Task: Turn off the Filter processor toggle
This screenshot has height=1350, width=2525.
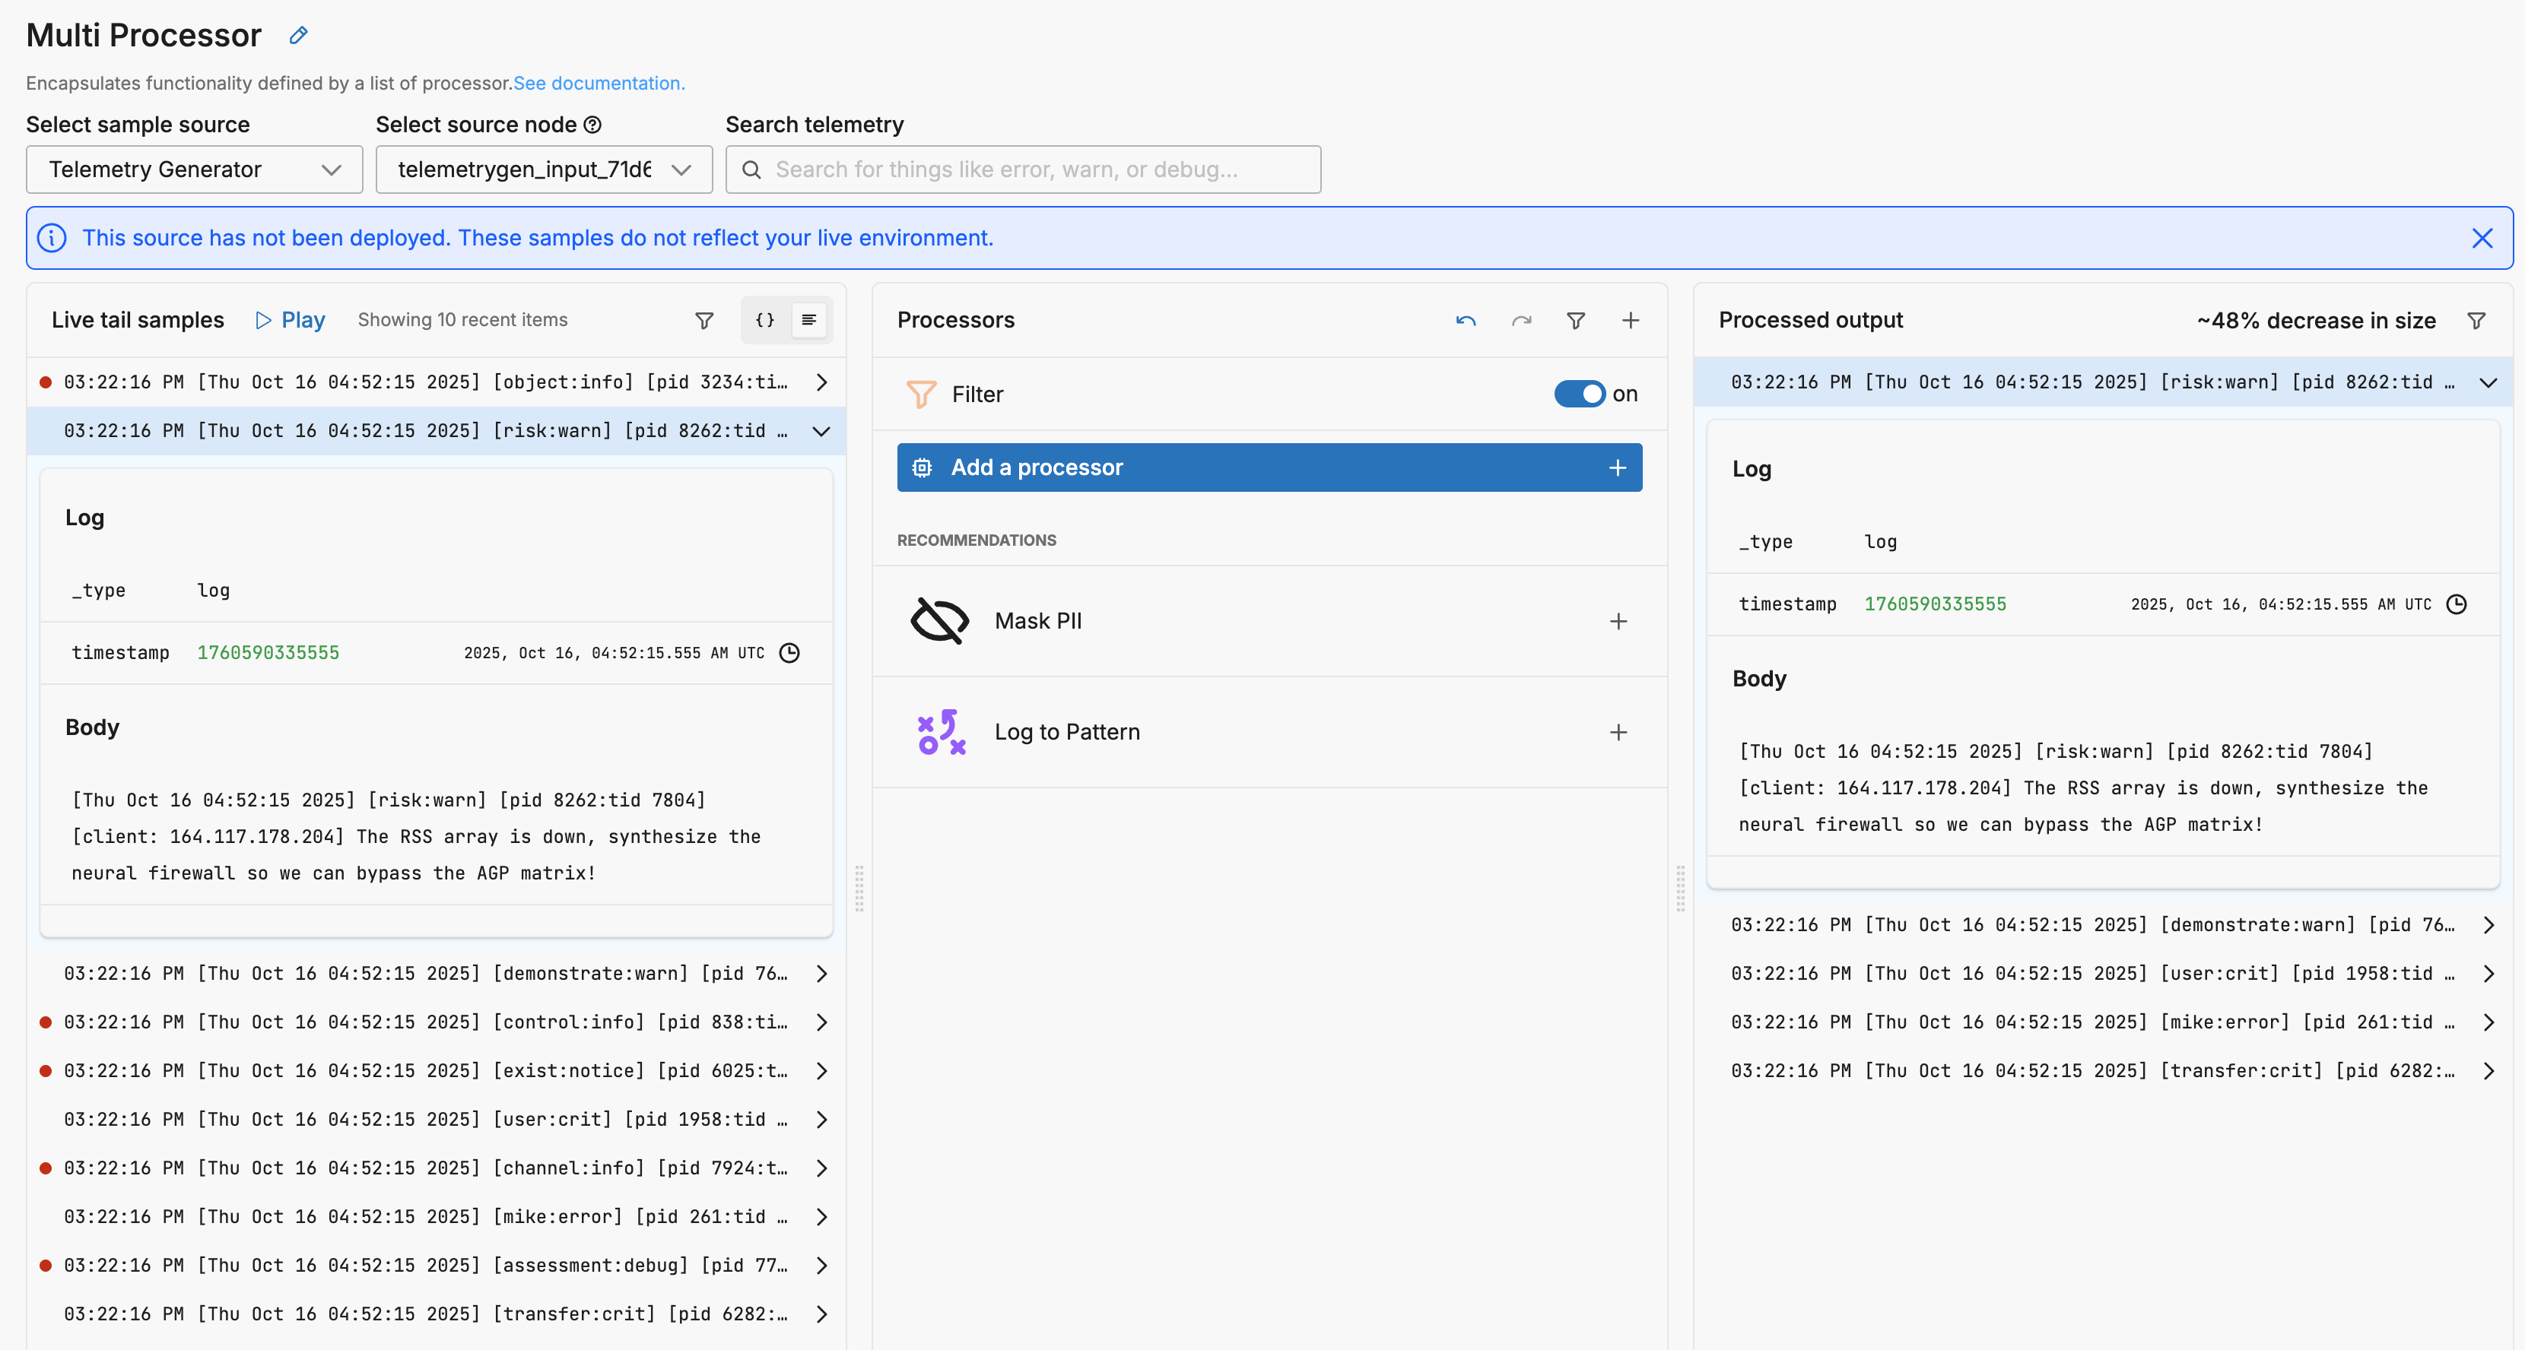Action: pyautogui.click(x=1579, y=394)
